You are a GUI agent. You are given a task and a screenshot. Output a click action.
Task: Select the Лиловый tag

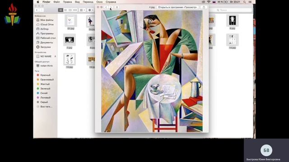coord(44,98)
